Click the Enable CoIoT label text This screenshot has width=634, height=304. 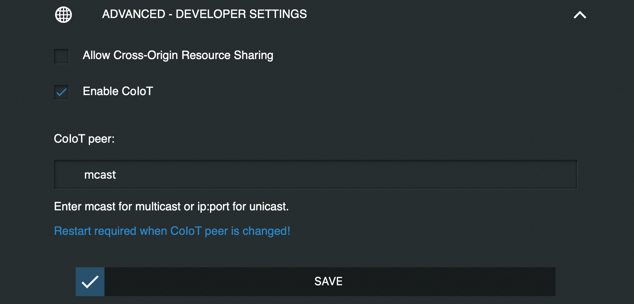(118, 91)
